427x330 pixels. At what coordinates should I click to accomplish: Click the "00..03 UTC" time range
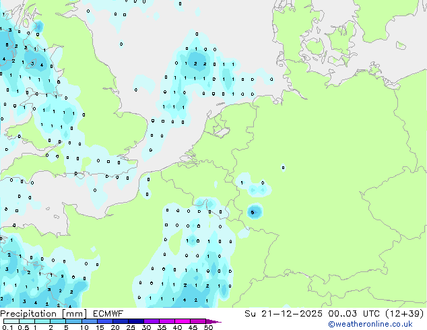(353, 314)
